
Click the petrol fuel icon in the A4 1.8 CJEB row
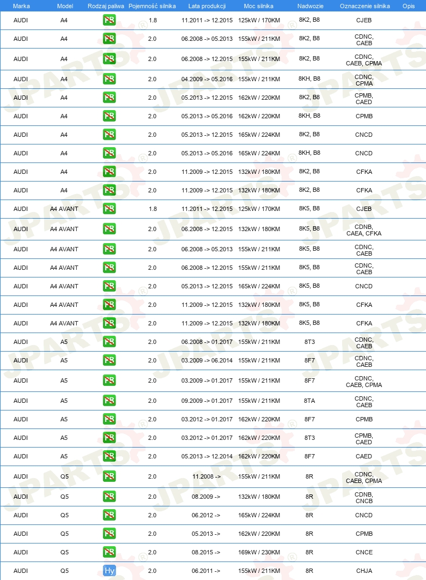(109, 20)
